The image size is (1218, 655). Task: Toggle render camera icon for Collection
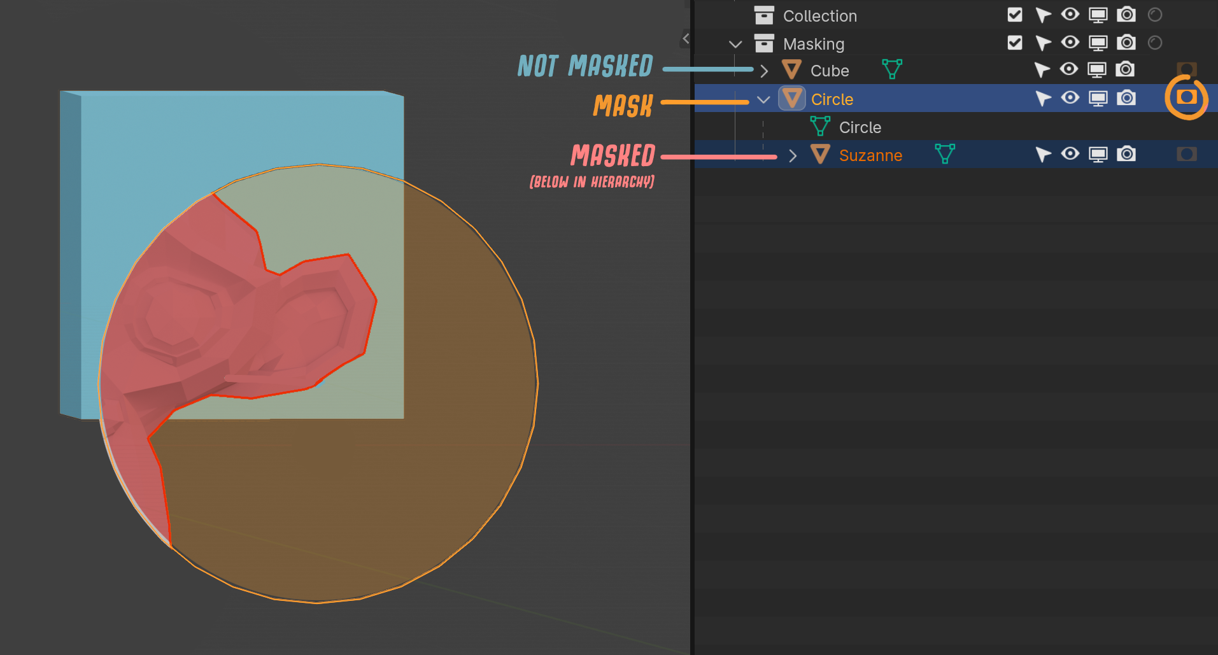(x=1126, y=14)
